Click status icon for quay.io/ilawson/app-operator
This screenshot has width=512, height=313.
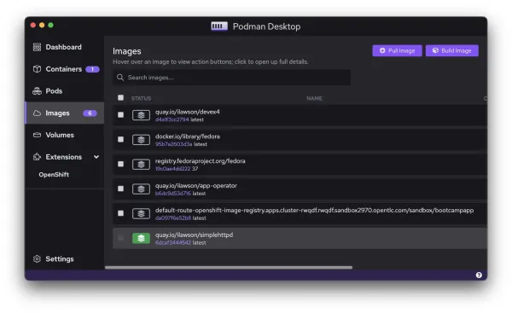141,189
